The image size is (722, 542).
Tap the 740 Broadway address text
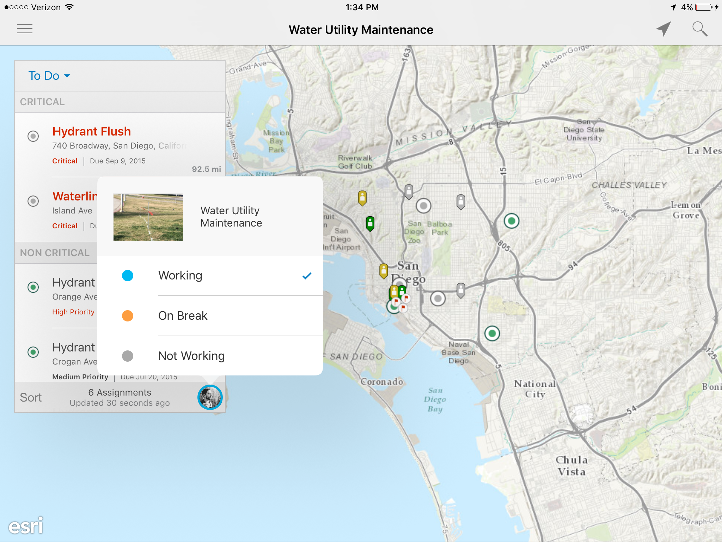point(119,146)
